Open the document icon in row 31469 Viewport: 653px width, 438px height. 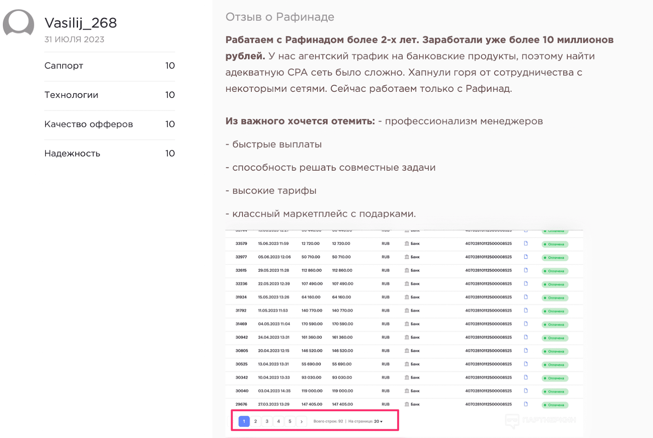pos(526,324)
